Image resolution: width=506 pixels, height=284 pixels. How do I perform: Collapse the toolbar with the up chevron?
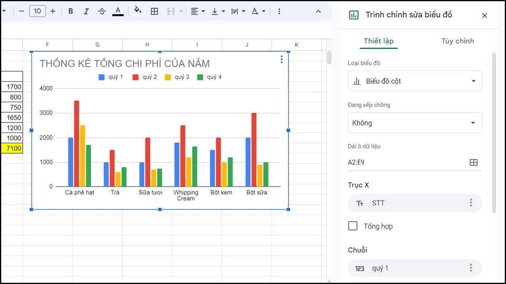318,11
